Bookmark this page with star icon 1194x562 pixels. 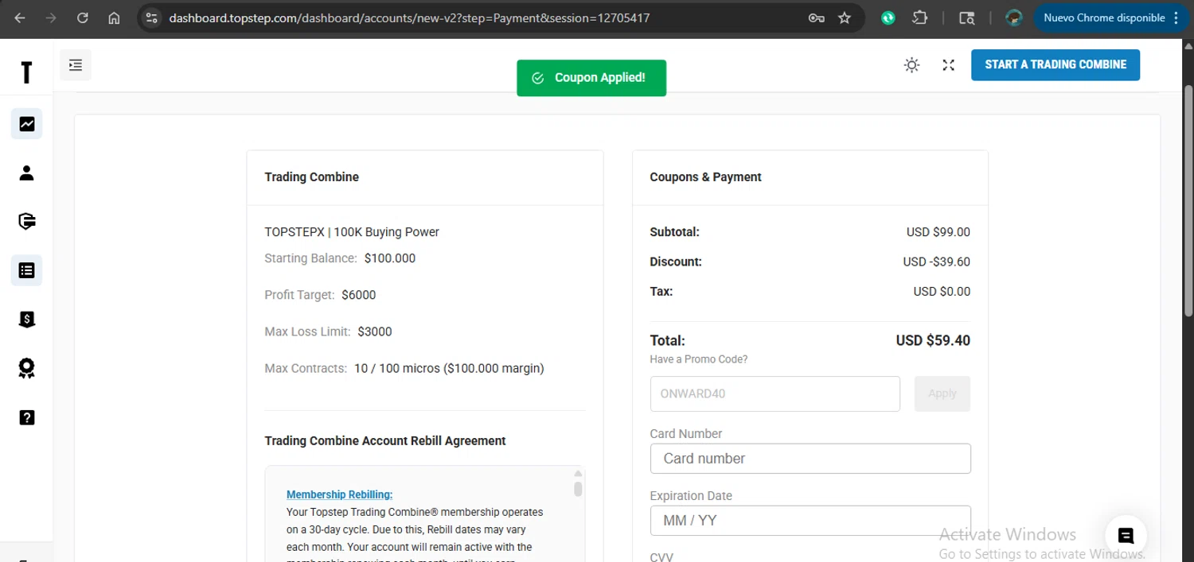[845, 17]
